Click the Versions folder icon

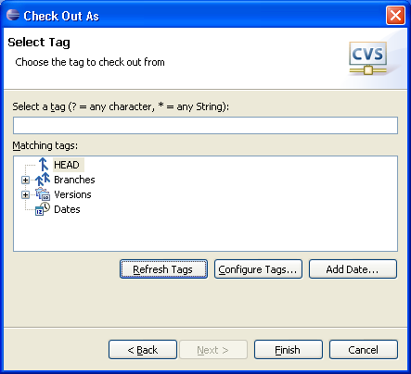click(43, 194)
